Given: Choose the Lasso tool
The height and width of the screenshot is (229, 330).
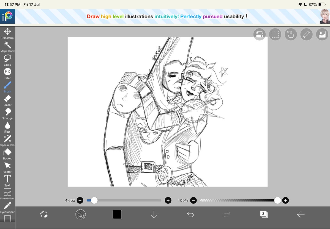Looking at the screenshot, I should tap(7, 60).
